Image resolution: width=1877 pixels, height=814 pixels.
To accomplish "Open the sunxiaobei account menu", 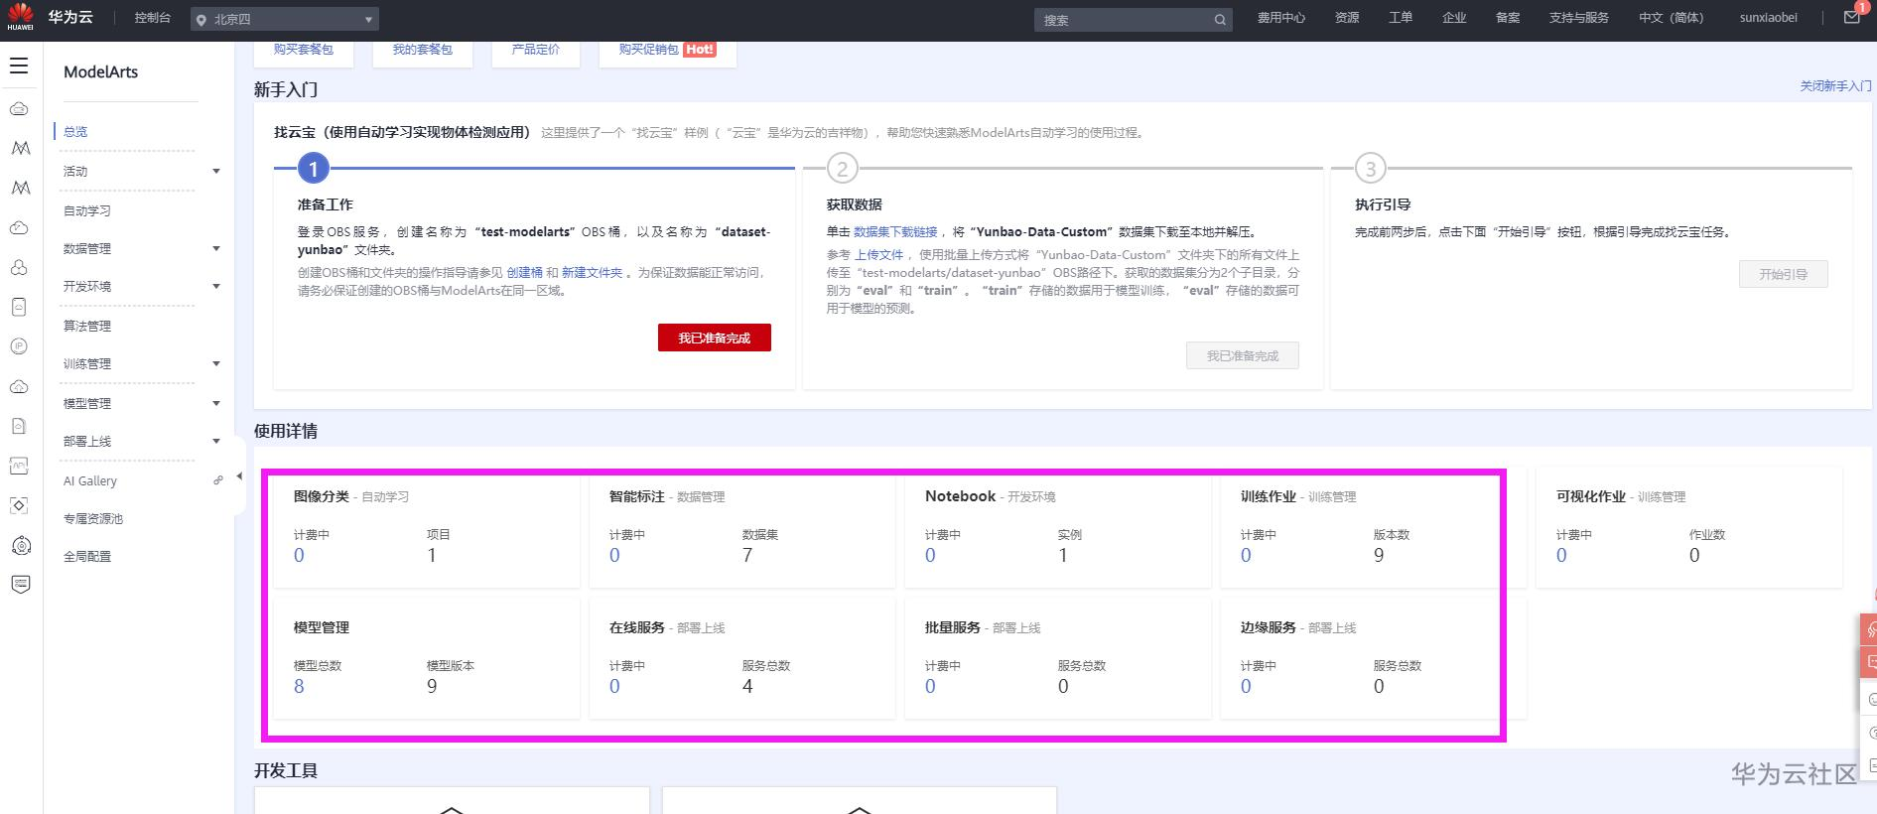I will click(x=1768, y=18).
